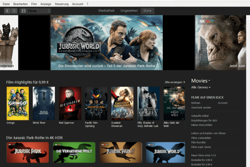The height and width of the screenshot is (167, 250).
Task: Open Bestseller für 3,99 € link
Action: pos(202,160)
